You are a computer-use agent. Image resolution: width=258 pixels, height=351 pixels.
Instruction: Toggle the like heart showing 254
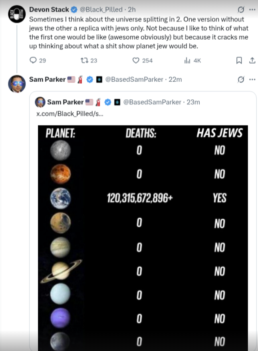143,61
